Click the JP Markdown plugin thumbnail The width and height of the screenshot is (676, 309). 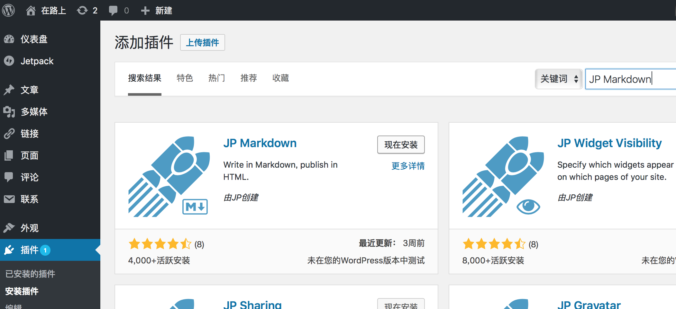tap(169, 176)
